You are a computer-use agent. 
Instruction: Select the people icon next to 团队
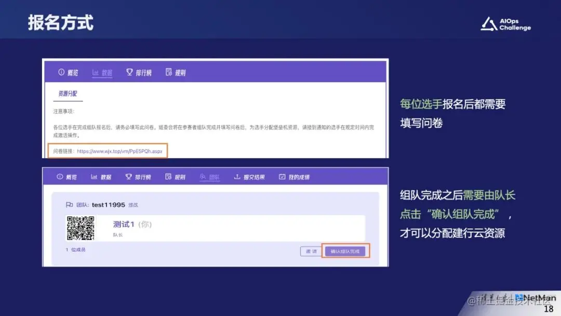[x=202, y=176]
